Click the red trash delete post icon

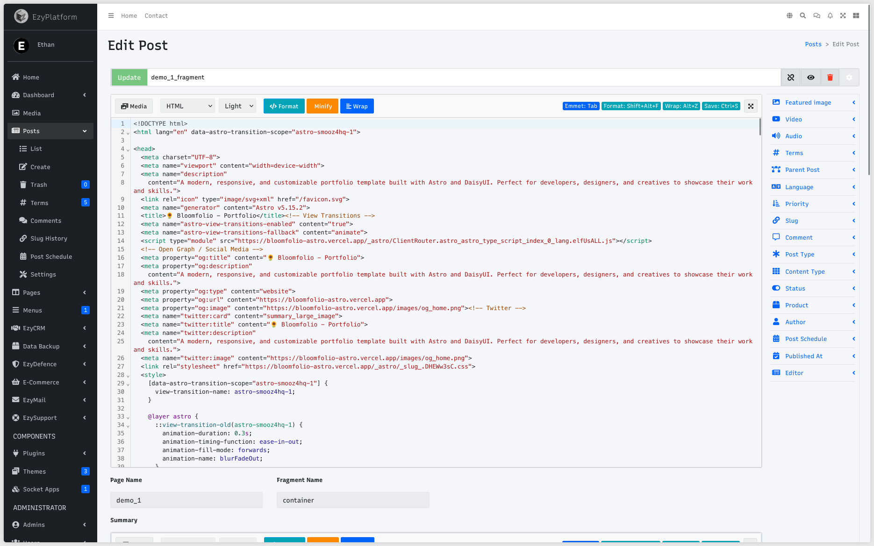point(830,78)
